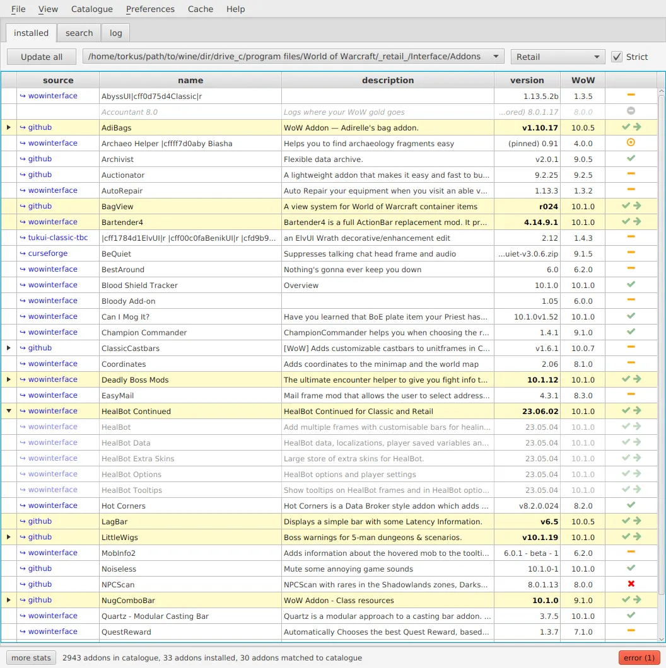666x668 pixels.
Task: Toggle the Strict checkbox
Action: point(617,57)
